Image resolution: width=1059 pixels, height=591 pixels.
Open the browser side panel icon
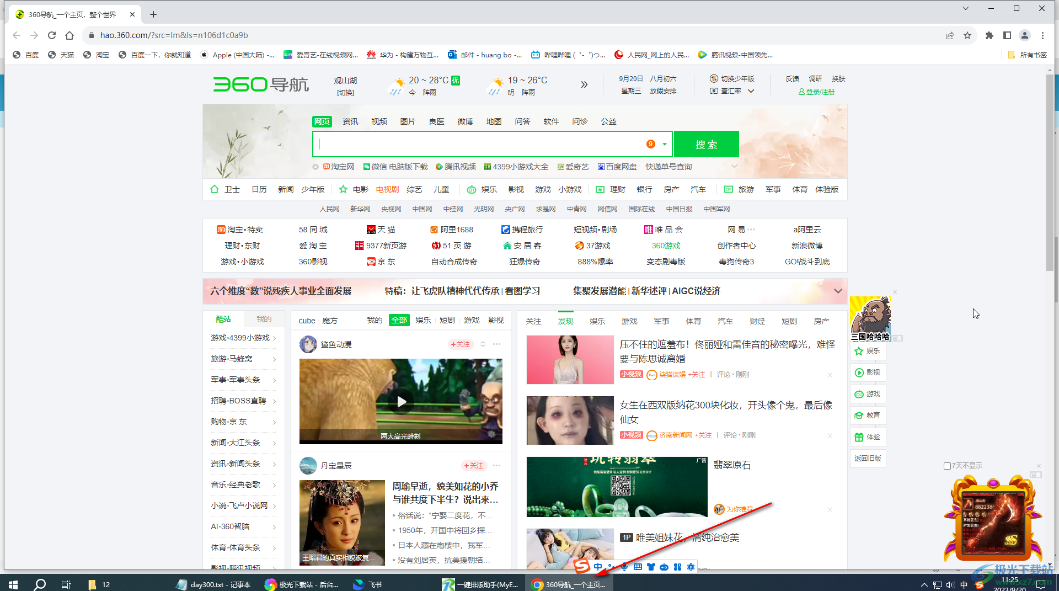click(x=1007, y=35)
